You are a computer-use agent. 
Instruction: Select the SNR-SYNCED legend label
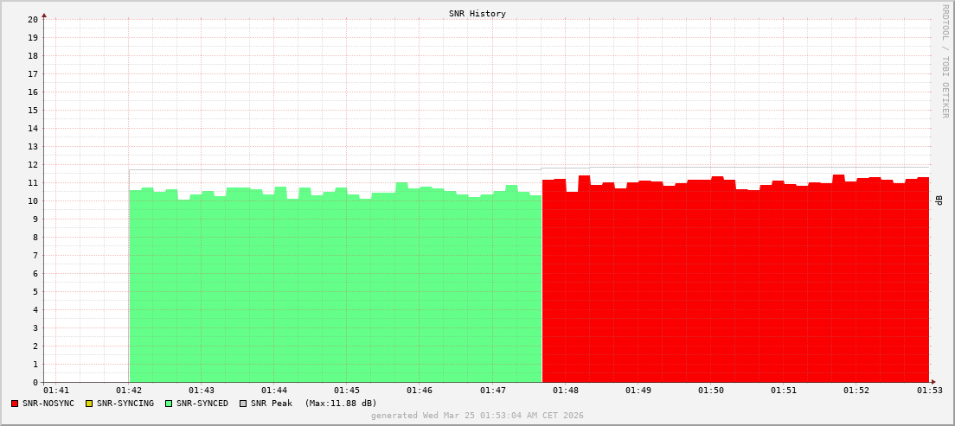click(x=202, y=404)
